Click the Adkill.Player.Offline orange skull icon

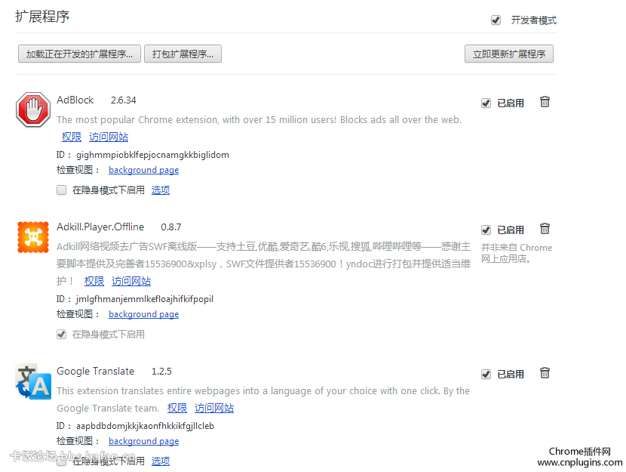[32, 237]
